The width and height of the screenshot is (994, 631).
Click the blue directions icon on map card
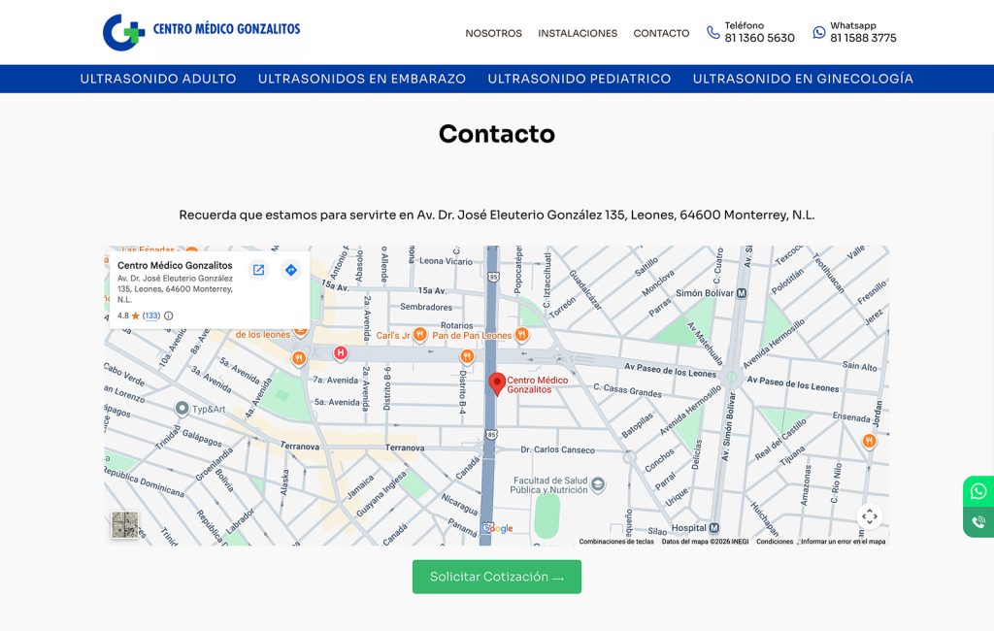(x=290, y=270)
